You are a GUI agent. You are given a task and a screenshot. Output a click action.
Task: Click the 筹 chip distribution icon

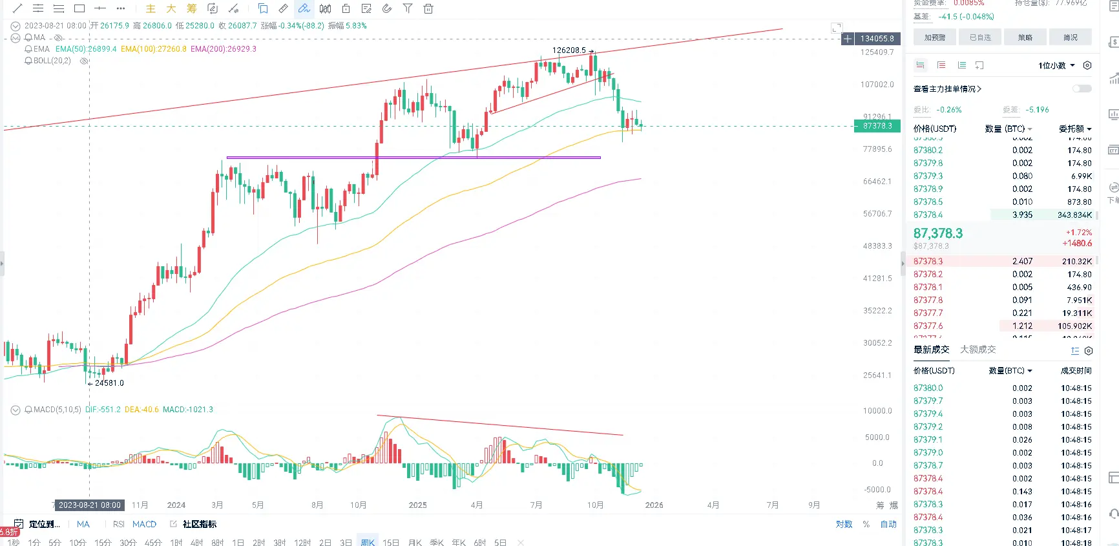(x=192, y=8)
